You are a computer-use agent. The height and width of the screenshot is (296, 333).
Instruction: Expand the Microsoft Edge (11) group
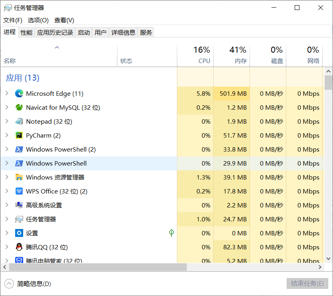pos(7,93)
